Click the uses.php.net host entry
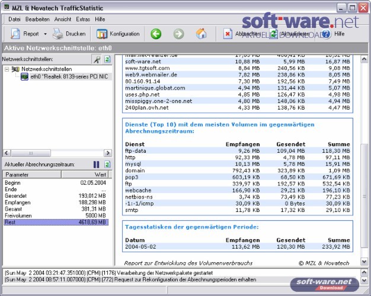This screenshot has width=371, height=296. 237,94
